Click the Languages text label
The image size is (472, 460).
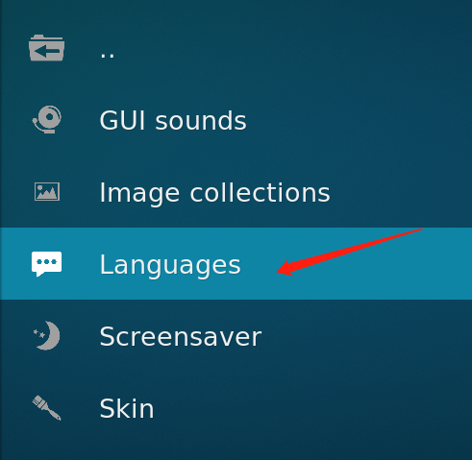[x=170, y=265]
